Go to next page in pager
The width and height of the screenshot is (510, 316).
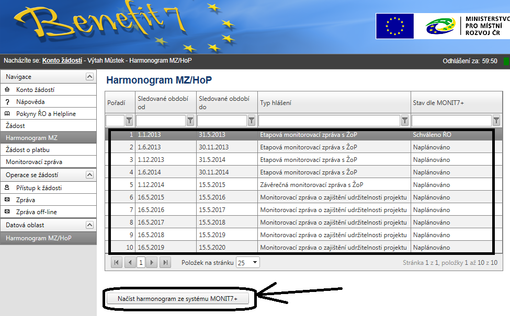[x=152, y=262]
